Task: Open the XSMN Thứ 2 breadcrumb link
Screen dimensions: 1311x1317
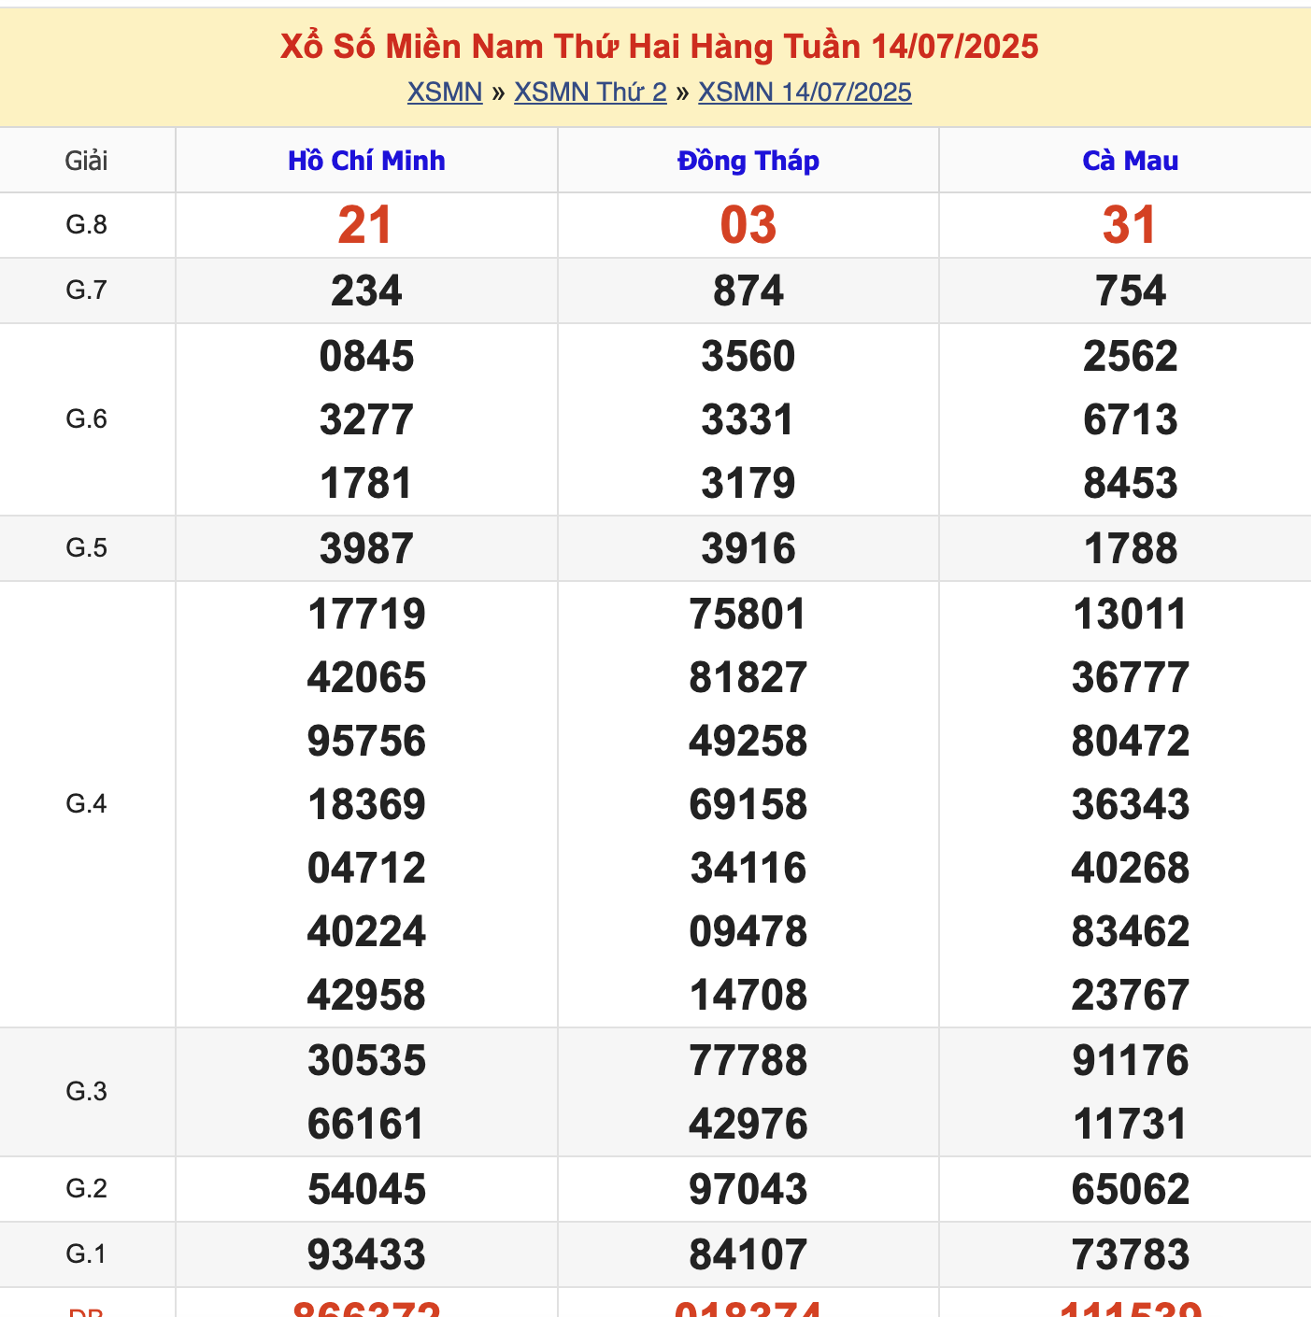Action: [x=591, y=92]
